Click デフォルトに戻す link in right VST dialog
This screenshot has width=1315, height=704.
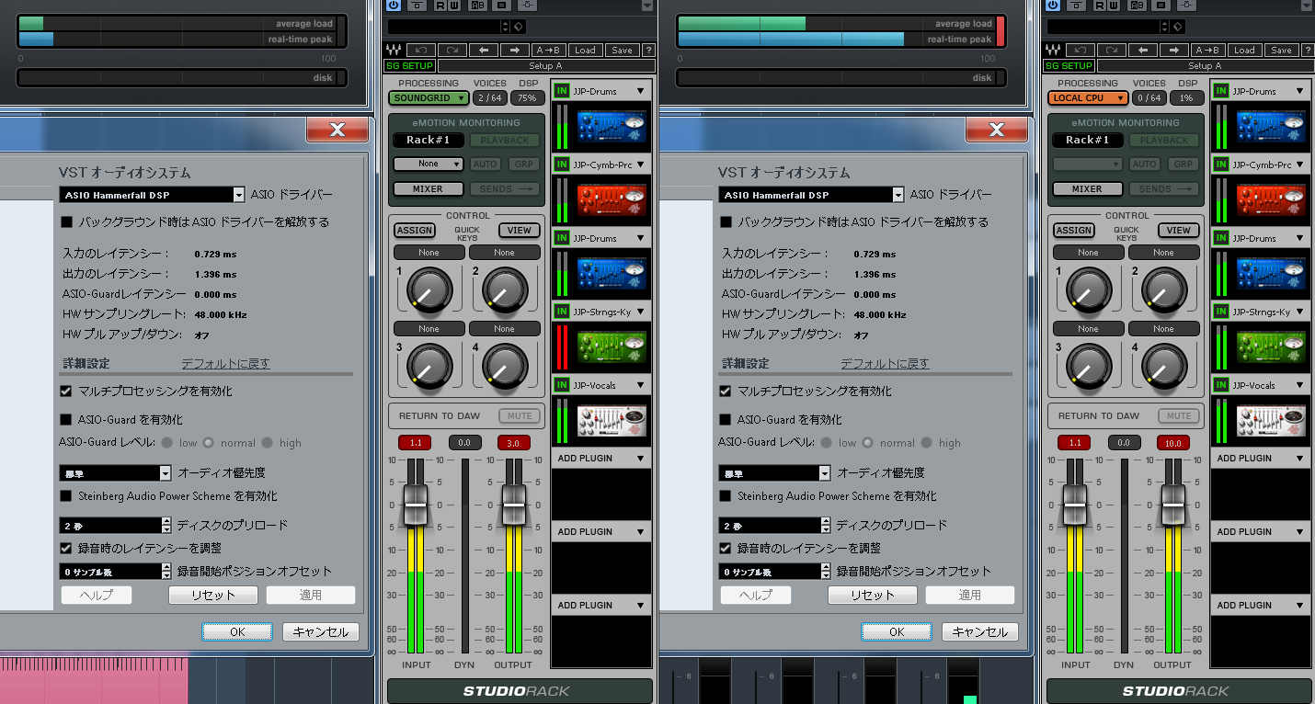pyautogui.click(x=885, y=363)
